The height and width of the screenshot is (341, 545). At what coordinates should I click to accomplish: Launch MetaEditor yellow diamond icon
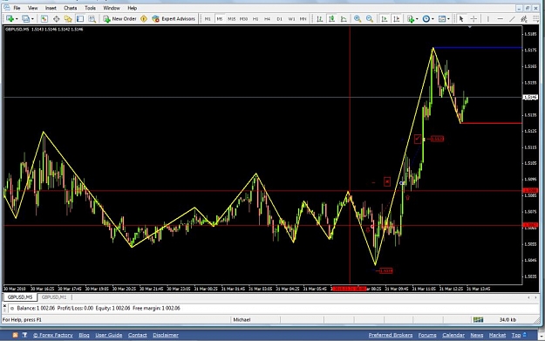(x=144, y=19)
